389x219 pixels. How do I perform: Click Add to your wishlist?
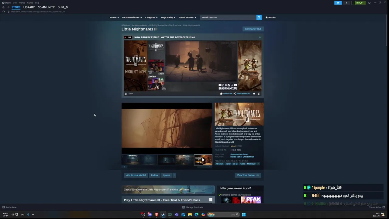[136, 175]
